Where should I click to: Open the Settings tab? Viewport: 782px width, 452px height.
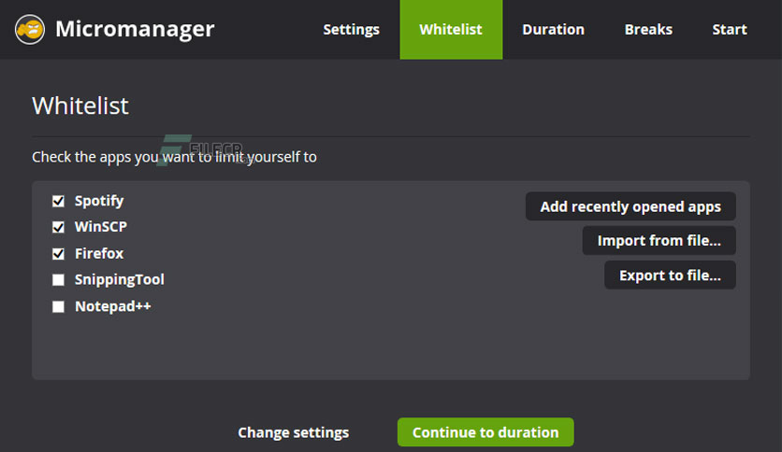pyautogui.click(x=351, y=29)
